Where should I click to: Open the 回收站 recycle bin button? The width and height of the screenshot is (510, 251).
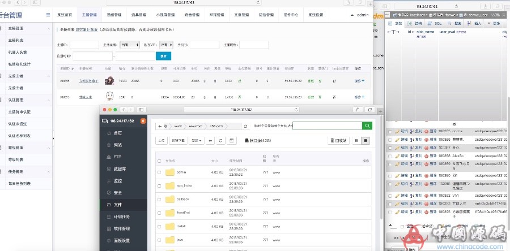pos(339,140)
